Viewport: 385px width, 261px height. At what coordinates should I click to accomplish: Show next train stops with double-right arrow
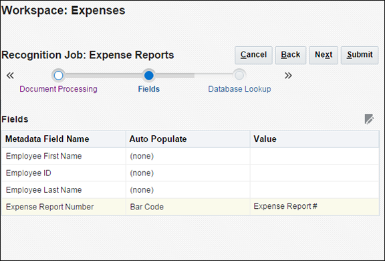point(288,76)
